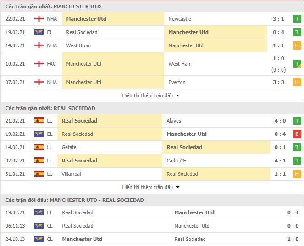Click the green T badge for West Ham FA Cup match

[297, 64]
